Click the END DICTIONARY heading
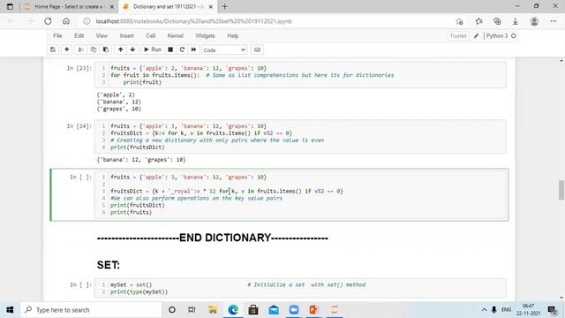The width and height of the screenshot is (565, 318). pyautogui.click(x=213, y=238)
